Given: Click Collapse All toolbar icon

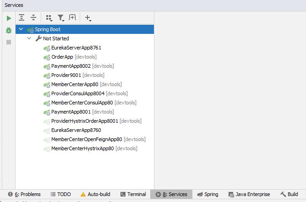Looking at the screenshot, I should point(33,17).
